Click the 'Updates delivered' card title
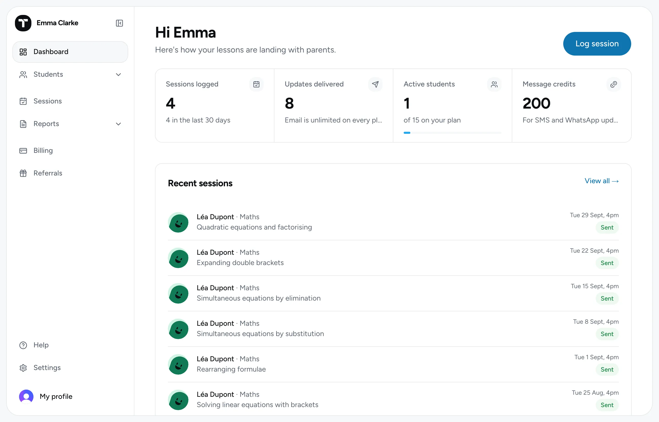This screenshot has height=422, width=659. click(x=314, y=84)
